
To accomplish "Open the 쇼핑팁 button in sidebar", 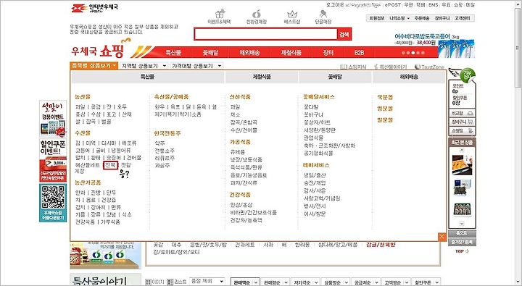I will point(462,131).
